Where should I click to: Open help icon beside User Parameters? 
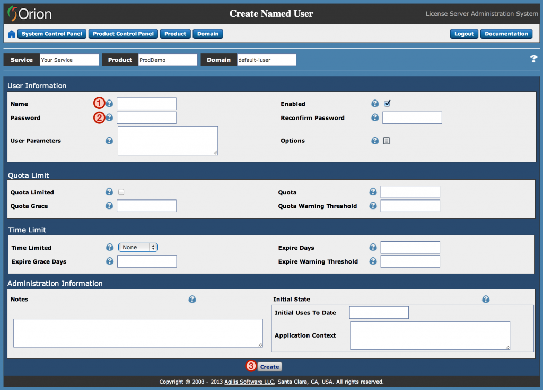(x=109, y=141)
